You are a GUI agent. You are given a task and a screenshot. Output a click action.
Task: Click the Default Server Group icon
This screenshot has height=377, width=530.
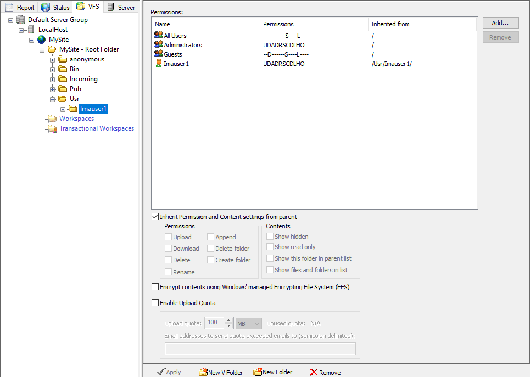21,20
